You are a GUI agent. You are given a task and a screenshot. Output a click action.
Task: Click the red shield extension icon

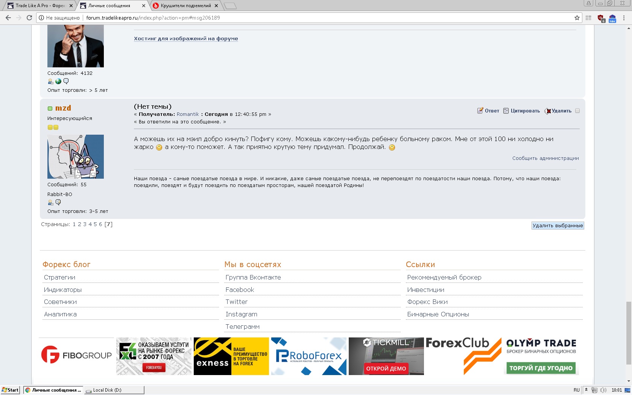pyautogui.click(x=601, y=18)
